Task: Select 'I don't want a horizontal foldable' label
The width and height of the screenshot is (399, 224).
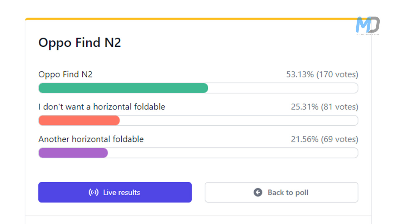Action: click(x=102, y=107)
